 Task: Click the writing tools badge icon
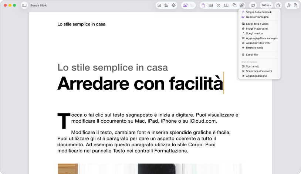click(173, 6)
